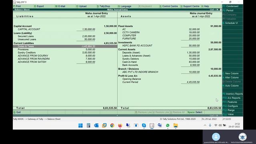Open the Language menu
256x144 pixels.
[x=124, y=6]
